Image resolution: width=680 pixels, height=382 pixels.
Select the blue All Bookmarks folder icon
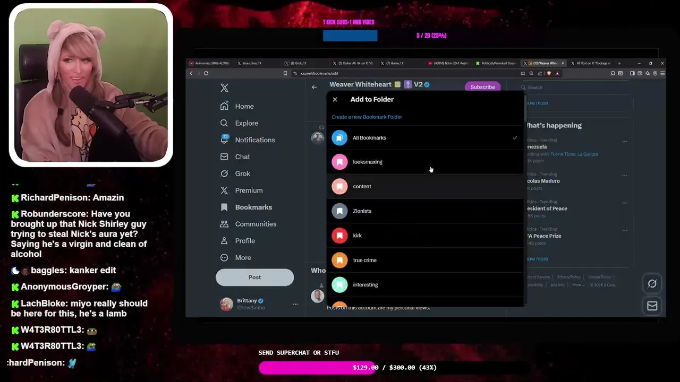(x=339, y=138)
